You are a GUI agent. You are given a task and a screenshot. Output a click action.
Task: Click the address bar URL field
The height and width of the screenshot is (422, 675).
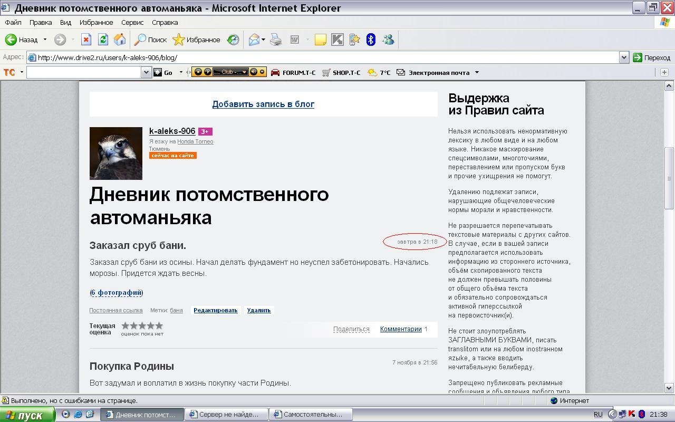click(322, 57)
